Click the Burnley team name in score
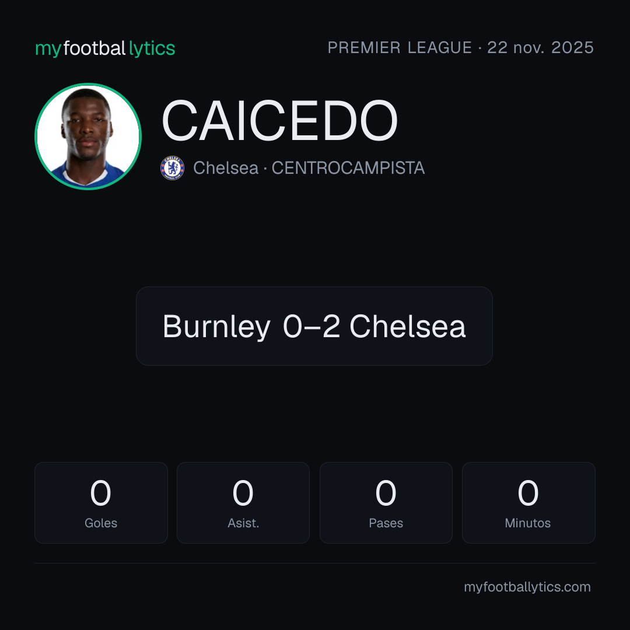 coord(216,326)
